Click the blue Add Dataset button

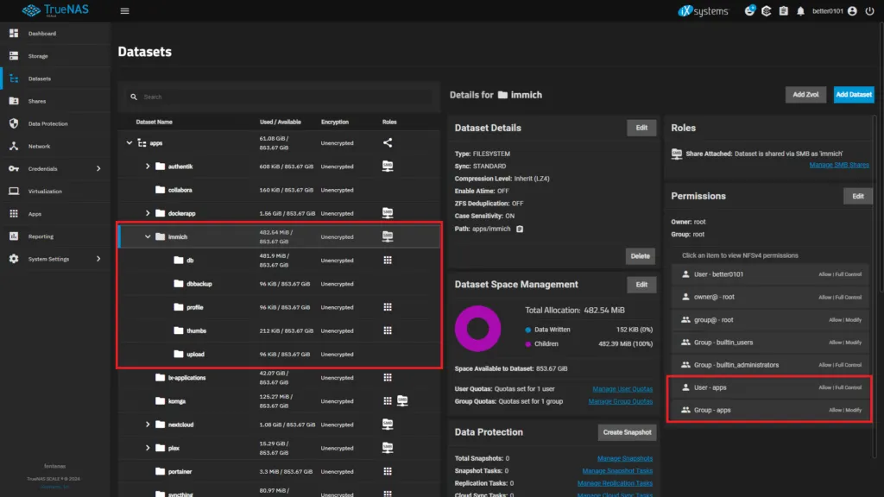tap(853, 94)
